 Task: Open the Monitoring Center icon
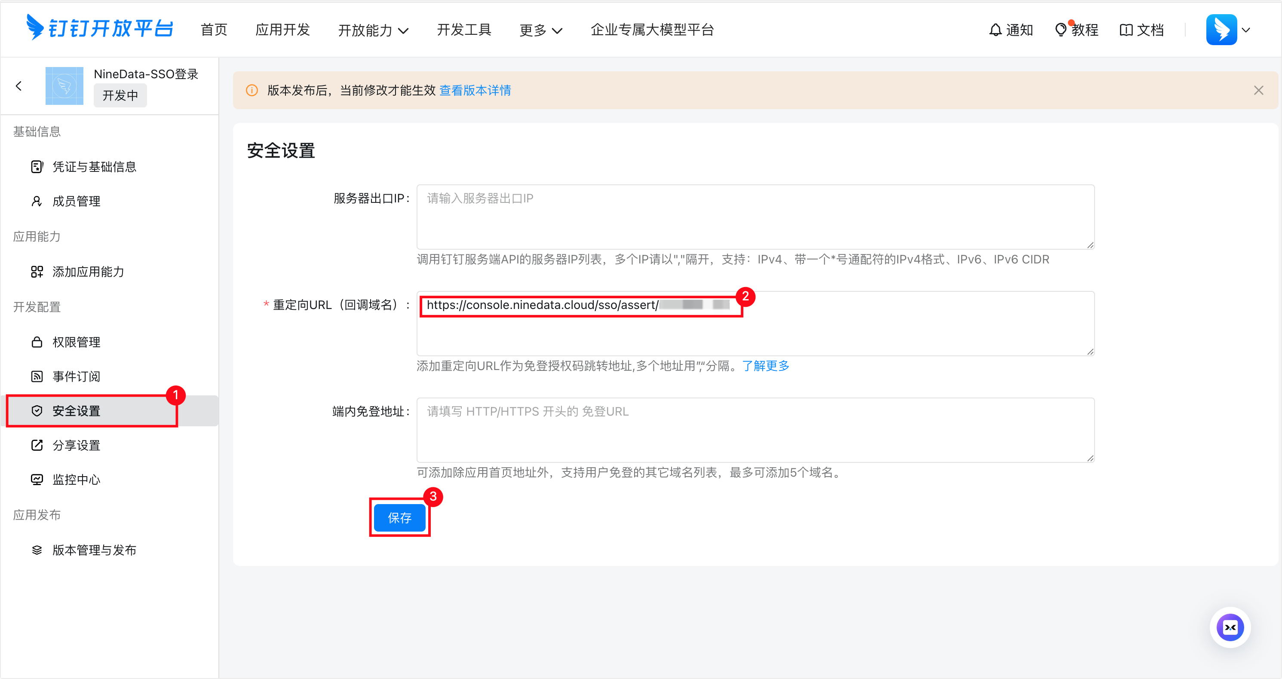click(37, 480)
